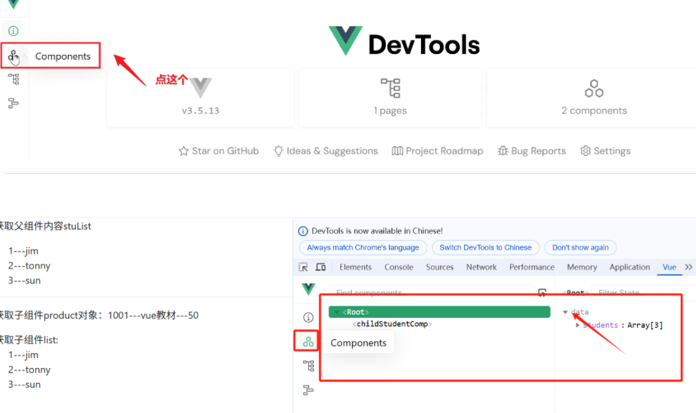Screen dimensions: 696x413
Task: Toggle the device toolbar icon
Action: point(321,267)
